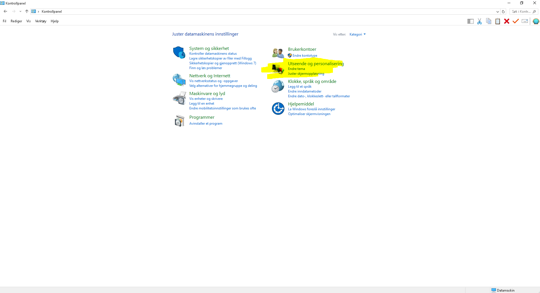Click the breadcrumb chevron before Kontrollpanel
Image resolution: width=540 pixels, height=293 pixels.
point(38,12)
